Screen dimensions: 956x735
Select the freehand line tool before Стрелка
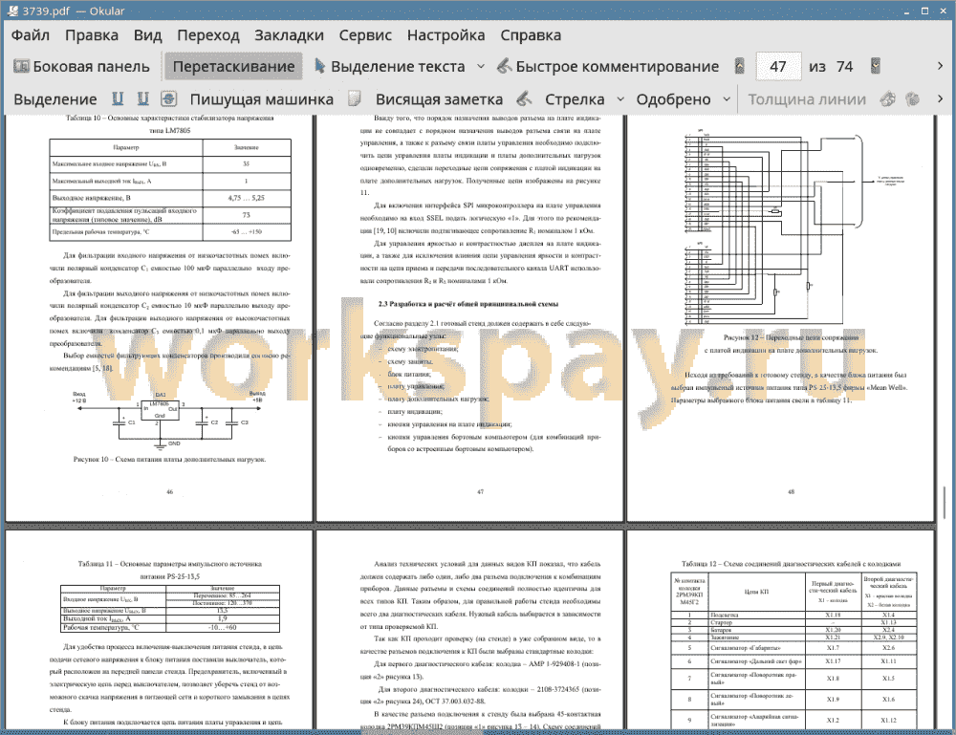[x=524, y=98]
